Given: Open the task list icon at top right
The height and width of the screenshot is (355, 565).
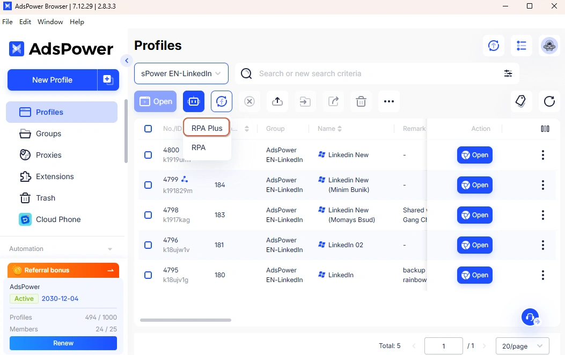Looking at the screenshot, I should click(x=521, y=46).
